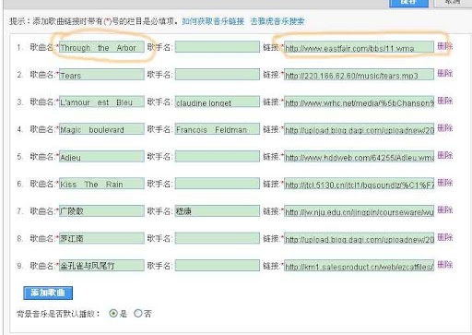Edit link field with km1.salesproduct.cn URL

click(359, 266)
